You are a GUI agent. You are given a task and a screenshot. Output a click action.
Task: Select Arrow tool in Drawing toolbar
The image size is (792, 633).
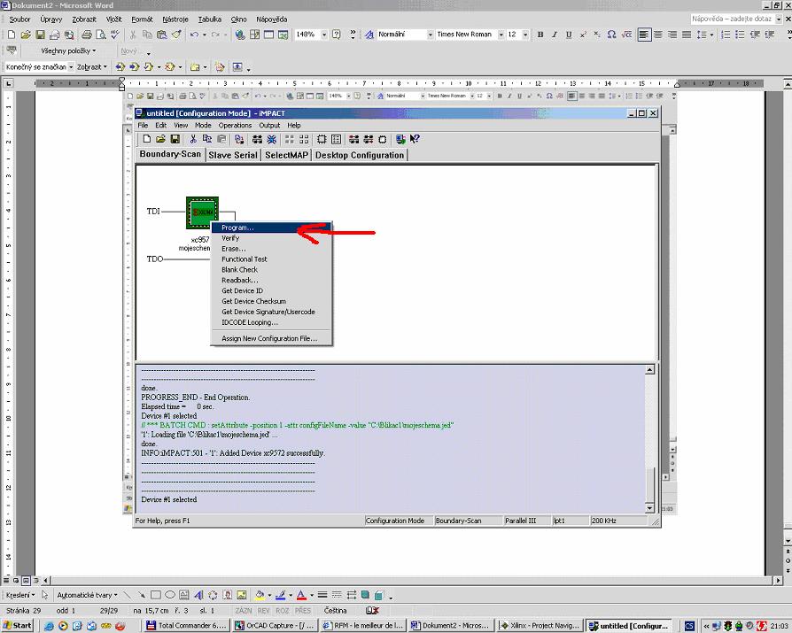click(142, 595)
